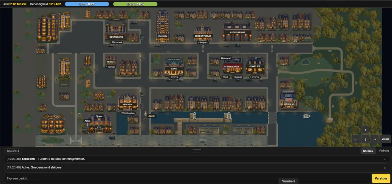The width and height of the screenshot is (392, 184).
Task: Click the Overval action under Juwelier
Action: tap(255, 77)
